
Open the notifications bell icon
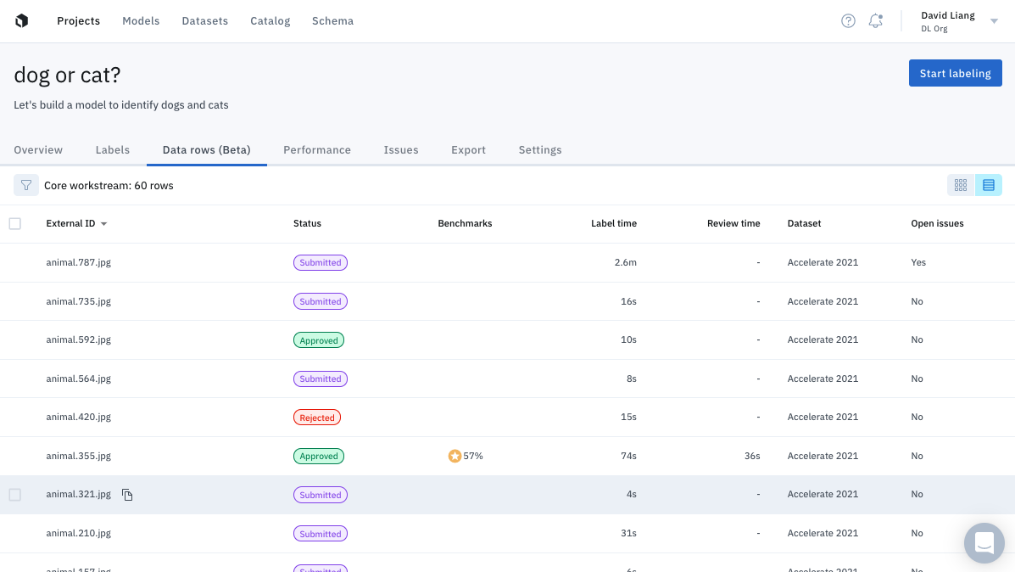tap(876, 20)
